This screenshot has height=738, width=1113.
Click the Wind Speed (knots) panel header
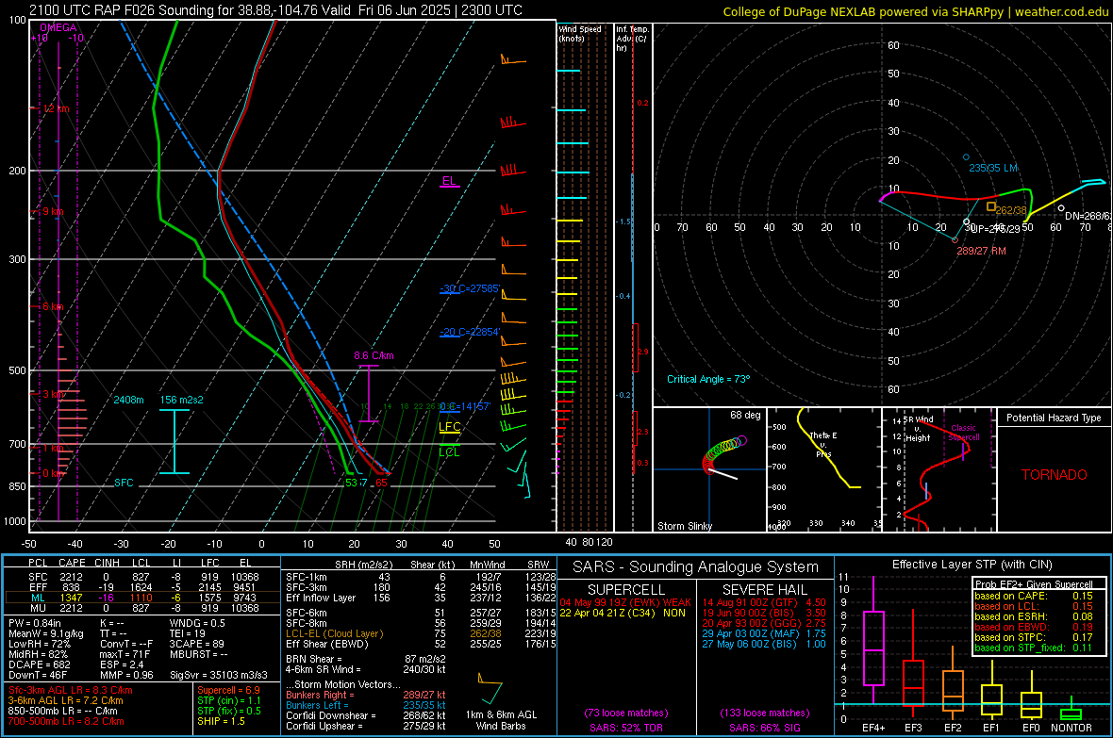click(x=580, y=33)
